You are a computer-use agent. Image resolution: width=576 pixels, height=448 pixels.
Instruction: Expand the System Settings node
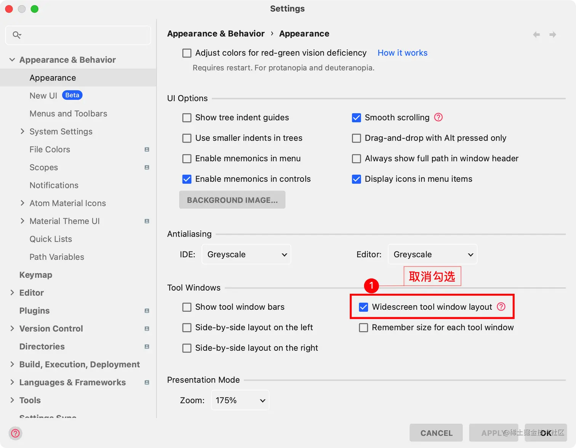[22, 131]
